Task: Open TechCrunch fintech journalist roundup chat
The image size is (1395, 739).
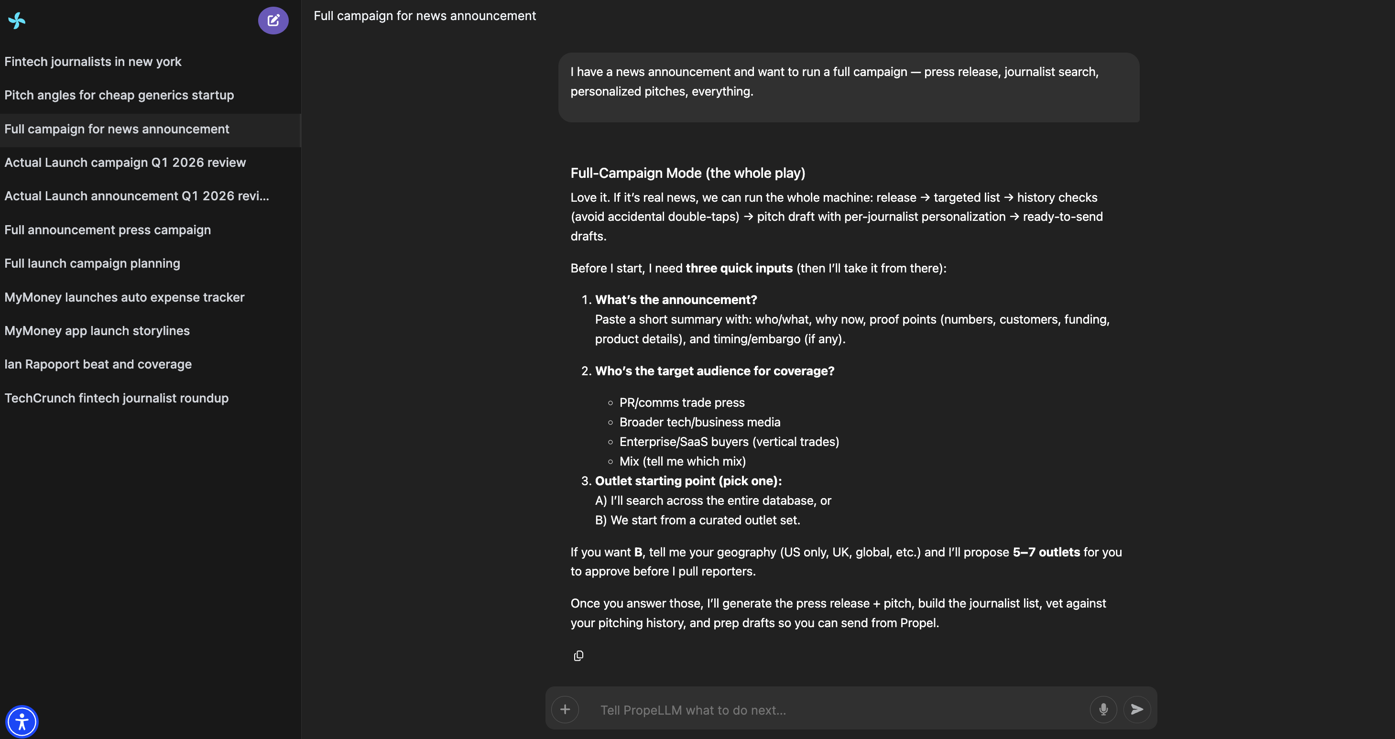Action: pos(117,399)
